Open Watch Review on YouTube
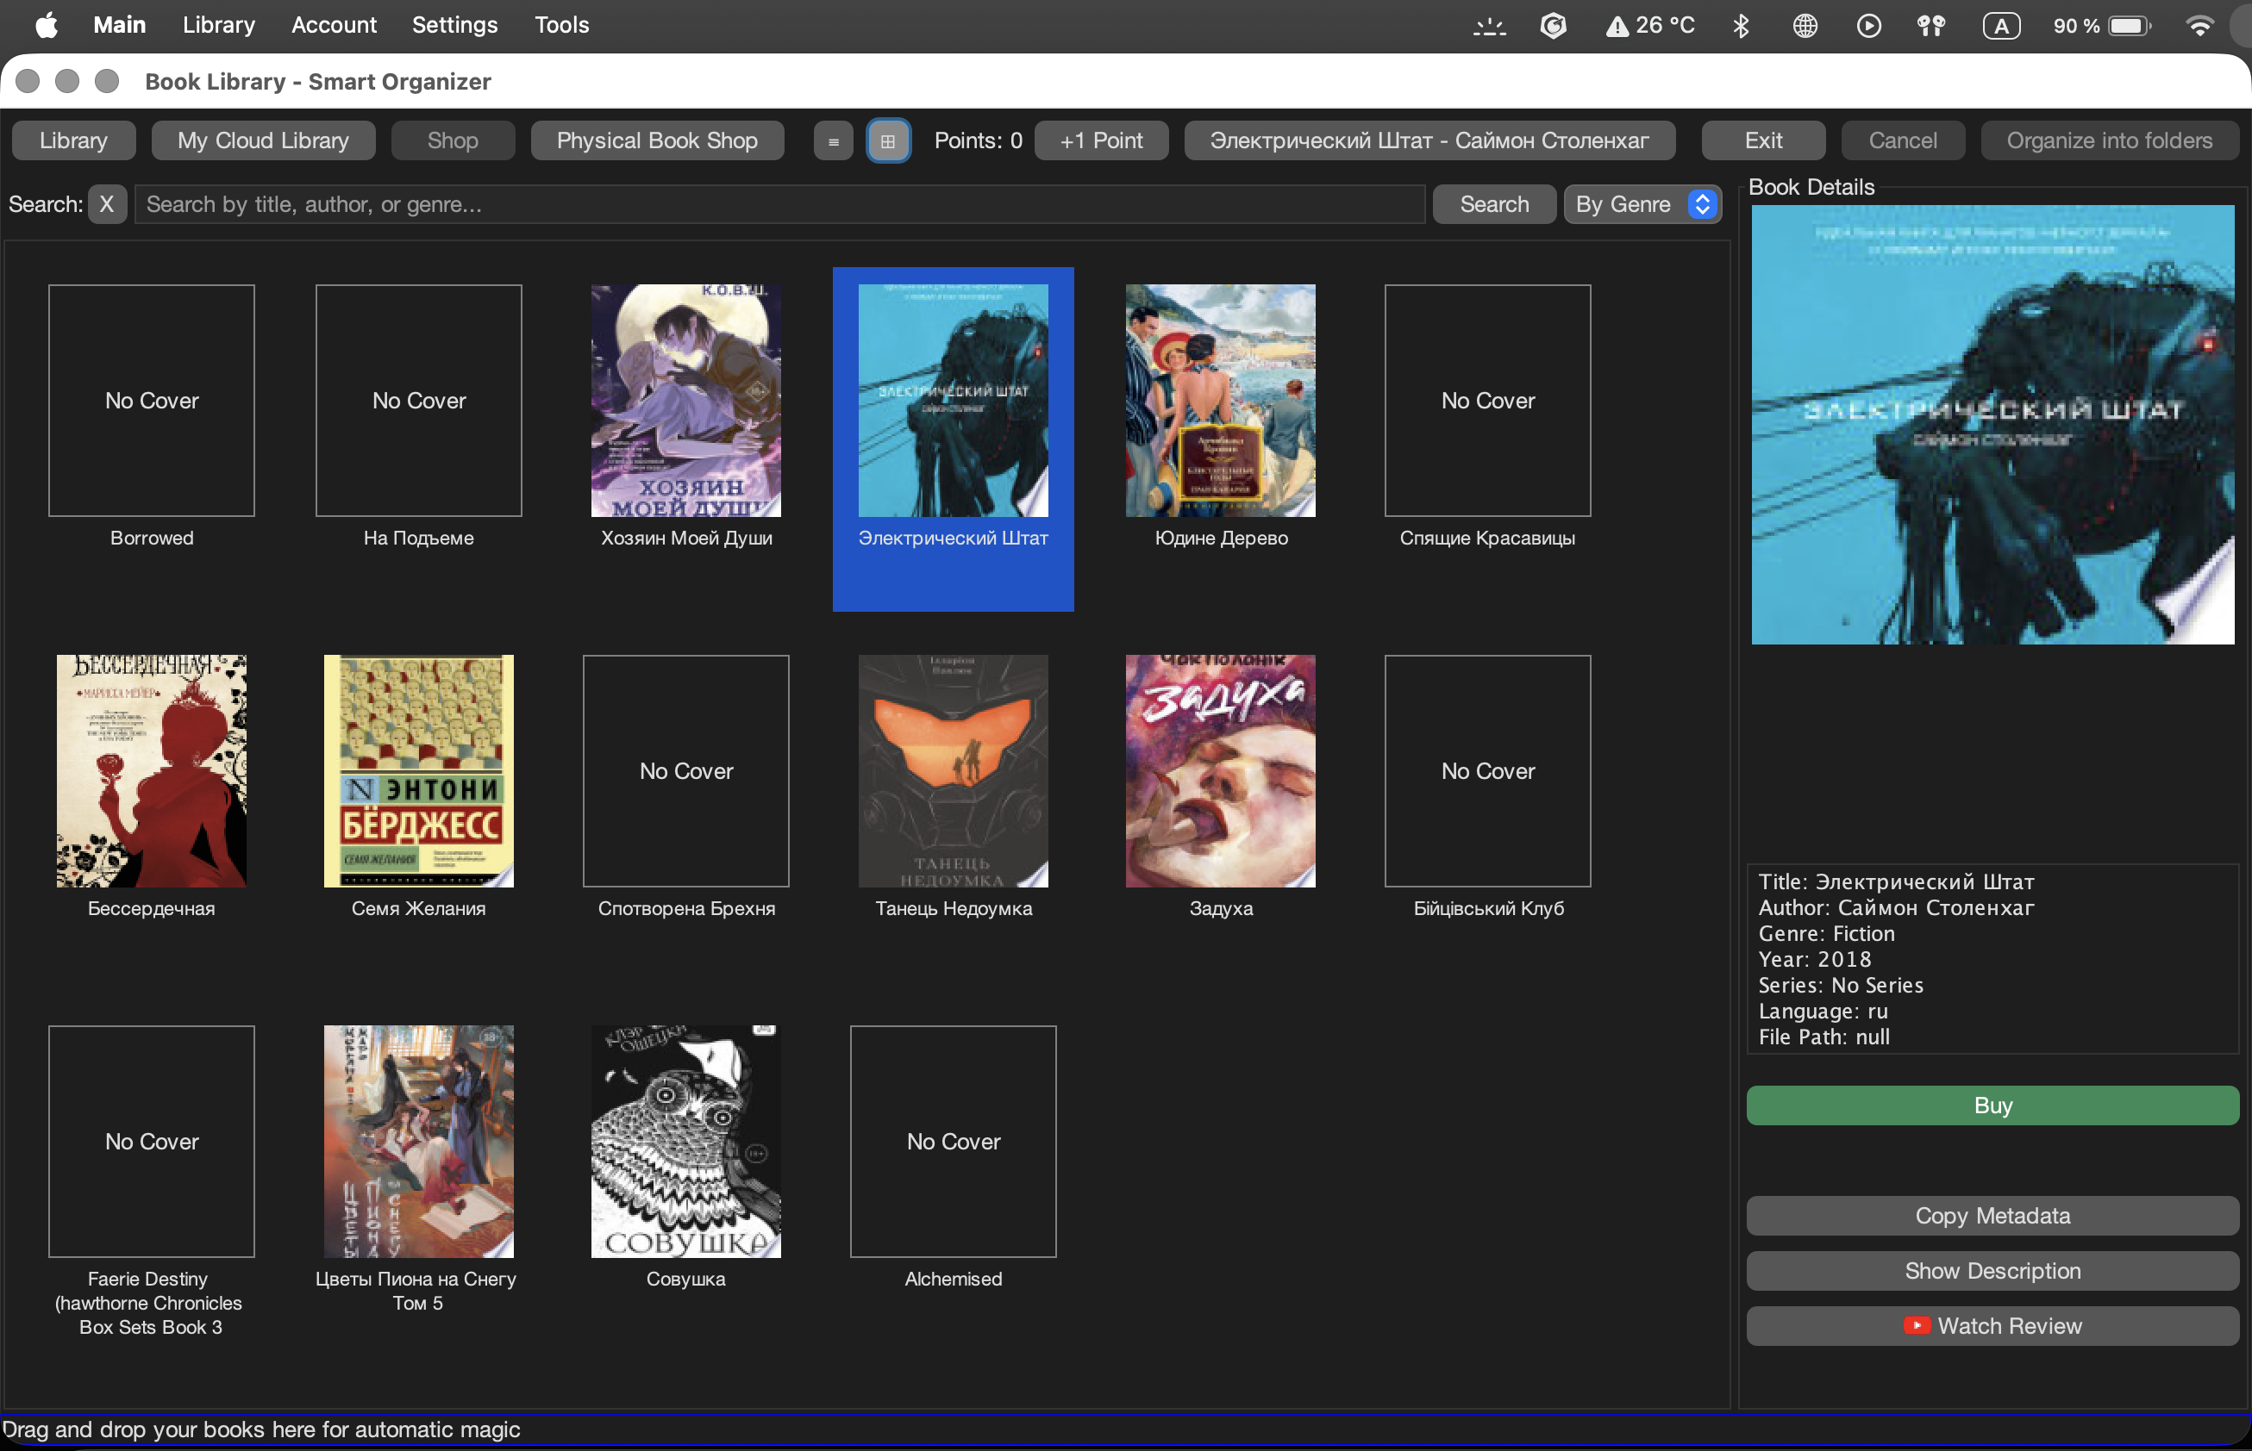 pyautogui.click(x=1992, y=1326)
